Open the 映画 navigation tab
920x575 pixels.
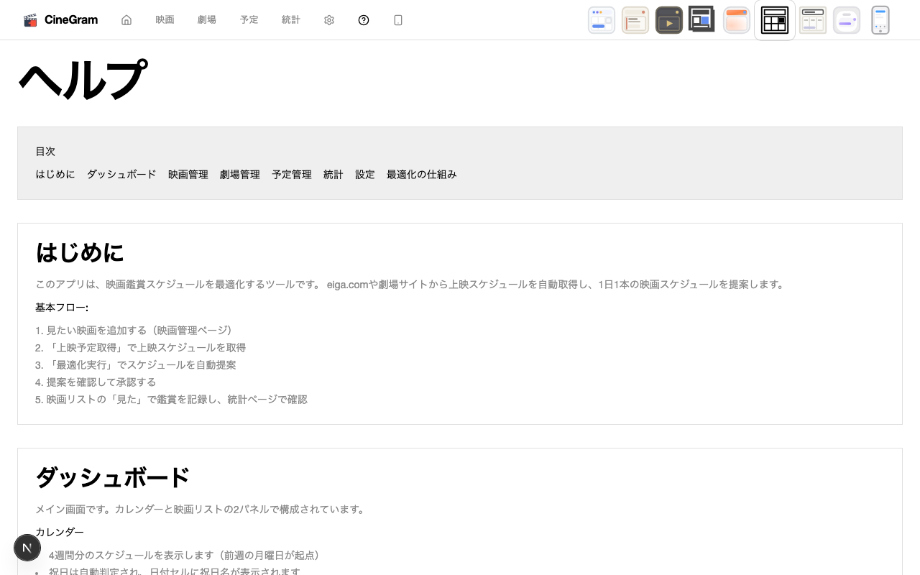(165, 20)
